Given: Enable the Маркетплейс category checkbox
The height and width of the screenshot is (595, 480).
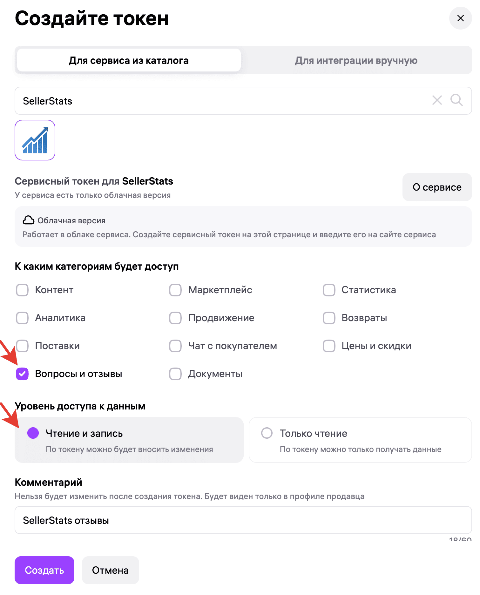Looking at the screenshot, I should (x=175, y=290).
